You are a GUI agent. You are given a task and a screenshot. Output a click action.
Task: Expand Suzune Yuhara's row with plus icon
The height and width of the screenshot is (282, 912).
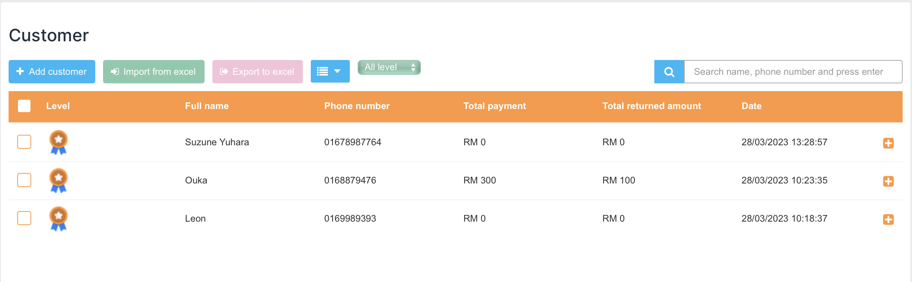pyautogui.click(x=888, y=143)
